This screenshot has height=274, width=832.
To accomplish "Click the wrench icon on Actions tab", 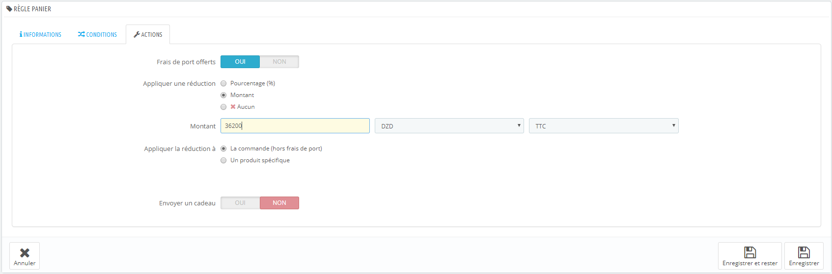I will point(137,34).
